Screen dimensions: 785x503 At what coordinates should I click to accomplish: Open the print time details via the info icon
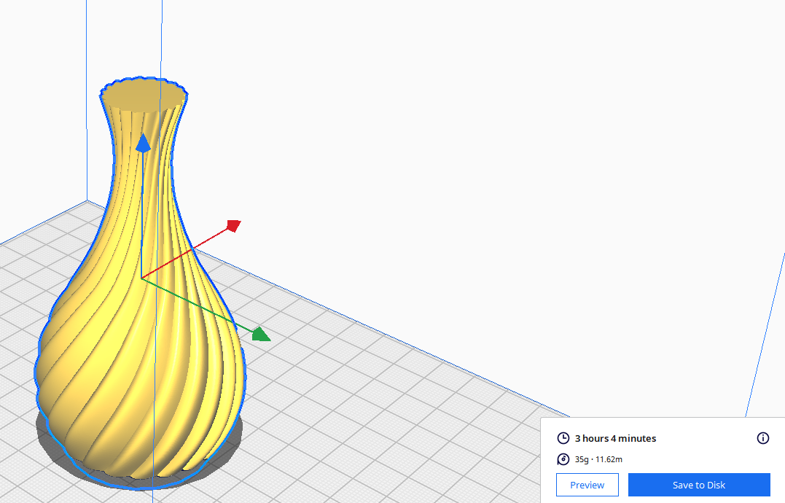click(762, 438)
